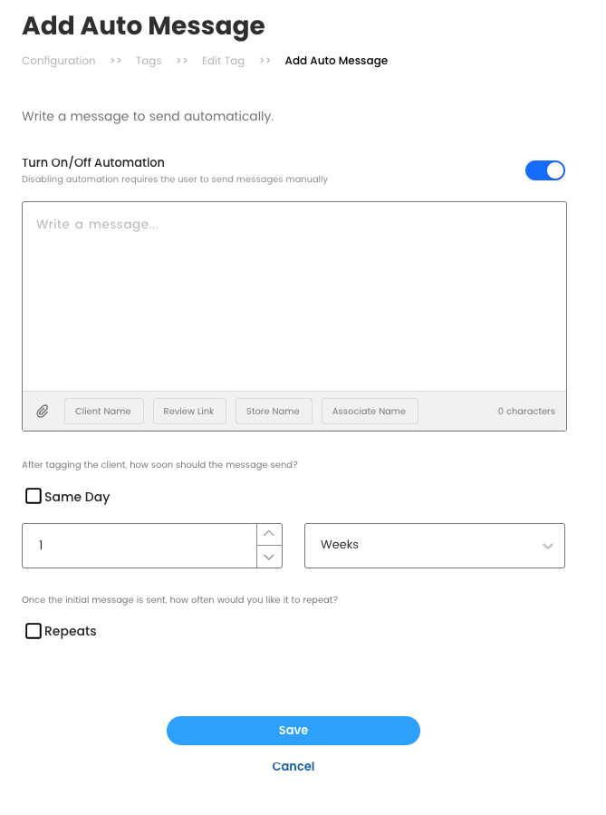
Task: Open the Weeks unit dropdown
Action: click(434, 546)
